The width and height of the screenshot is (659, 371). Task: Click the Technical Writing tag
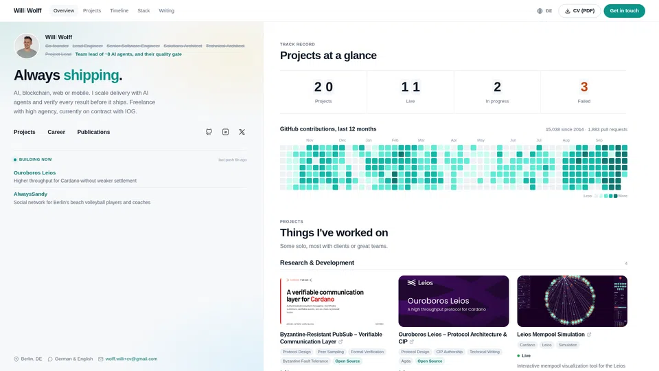coord(484,352)
